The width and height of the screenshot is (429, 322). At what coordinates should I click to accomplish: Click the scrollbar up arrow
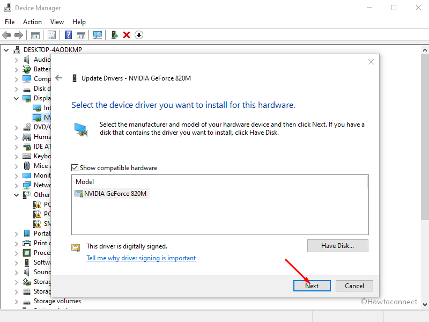tap(425, 50)
